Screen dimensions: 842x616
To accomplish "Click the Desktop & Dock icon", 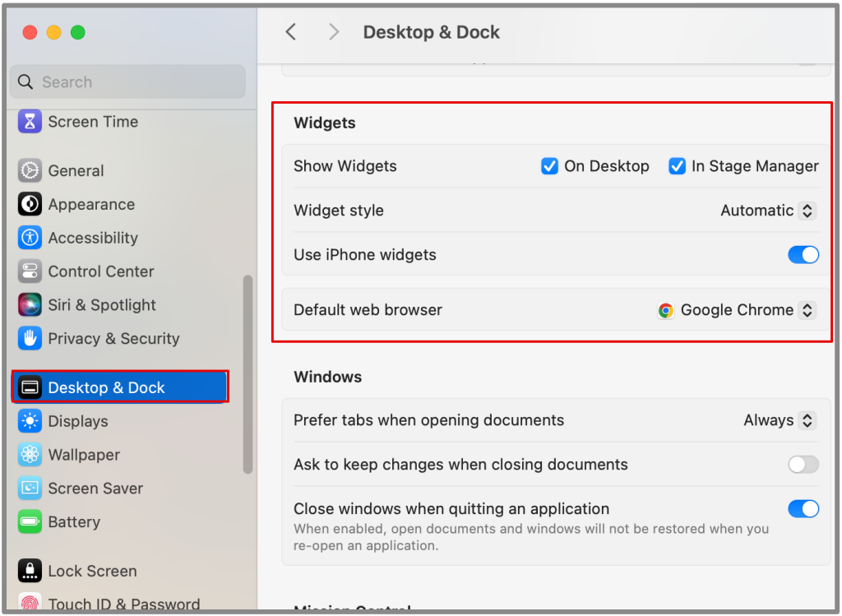I will point(30,387).
